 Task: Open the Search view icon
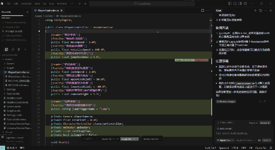pos(12,49)
